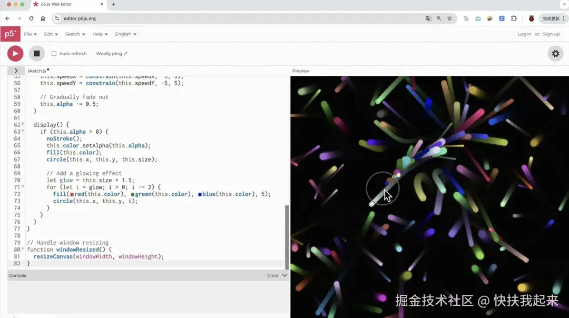Open the gray grid extension icon
Viewport: 569px width, 318px height.
466,18
